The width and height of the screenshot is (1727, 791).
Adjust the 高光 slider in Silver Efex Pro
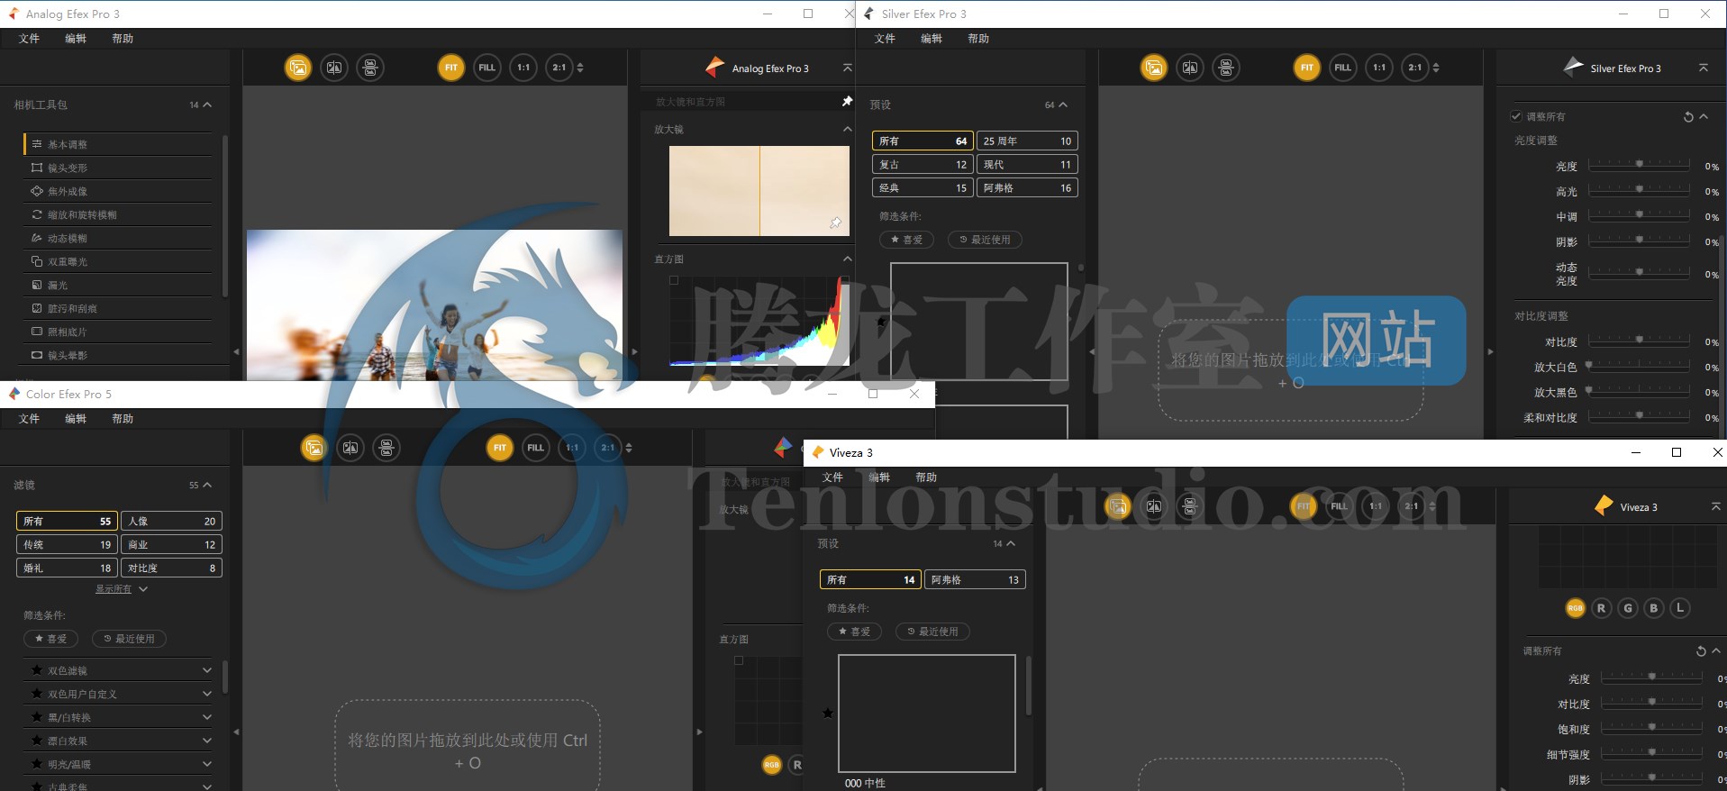(1639, 191)
